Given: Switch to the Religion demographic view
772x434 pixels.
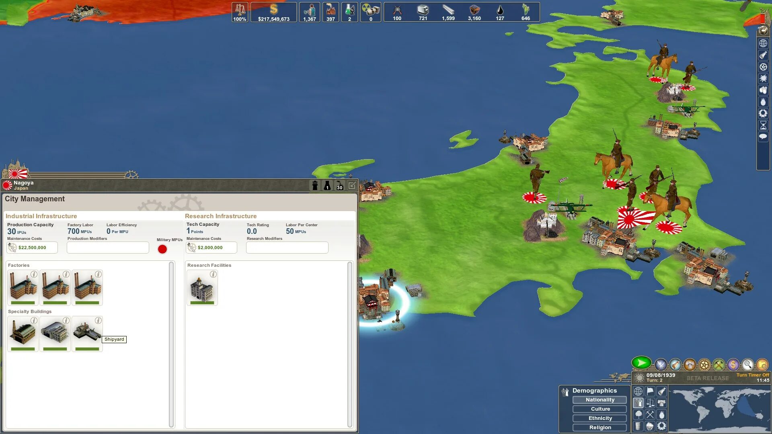Looking at the screenshot, I should (600, 428).
